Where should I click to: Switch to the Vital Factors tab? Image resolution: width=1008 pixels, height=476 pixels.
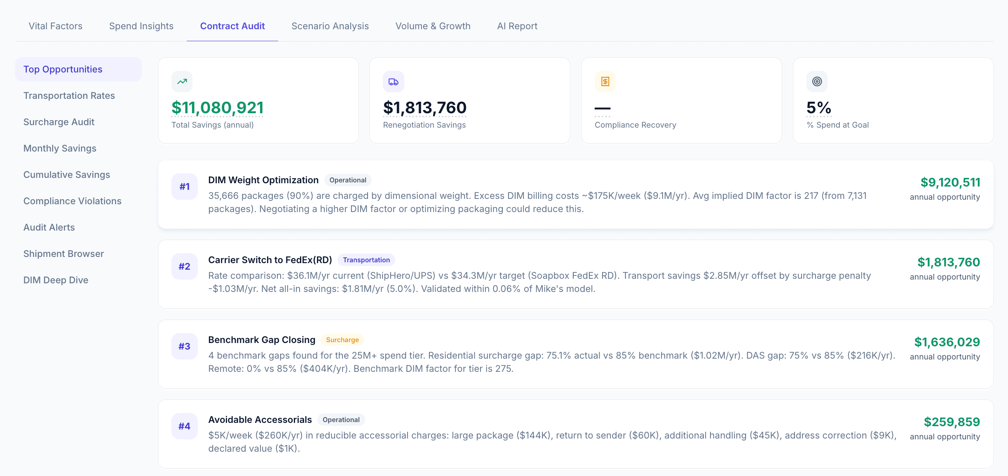(x=55, y=26)
